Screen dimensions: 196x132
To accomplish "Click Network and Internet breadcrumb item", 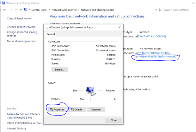I will pyautogui.click(x=65, y=10).
